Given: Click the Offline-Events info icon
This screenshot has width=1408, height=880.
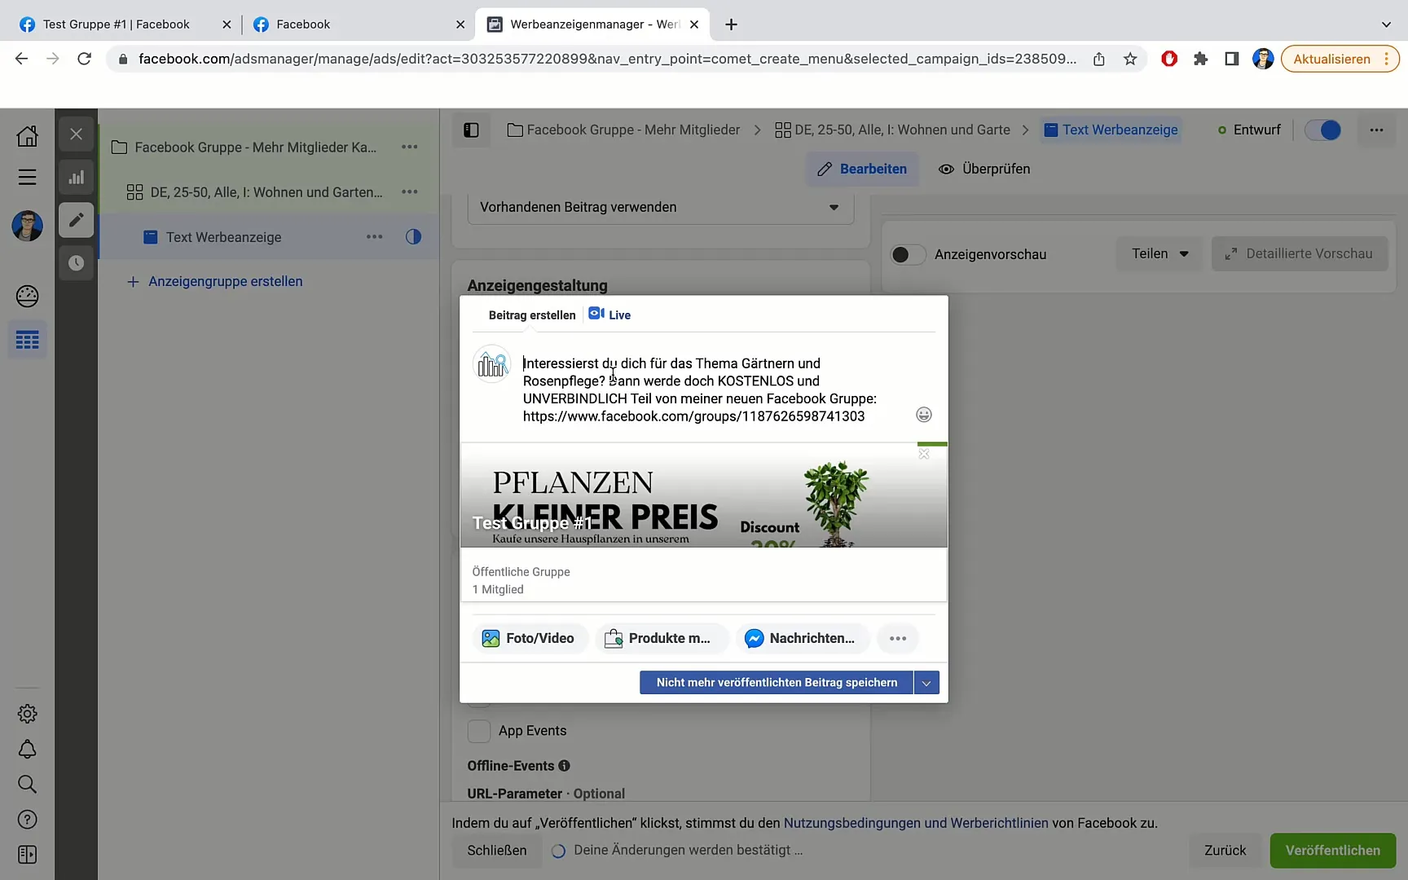Looking at the screenshot, I should click(564, 766).
